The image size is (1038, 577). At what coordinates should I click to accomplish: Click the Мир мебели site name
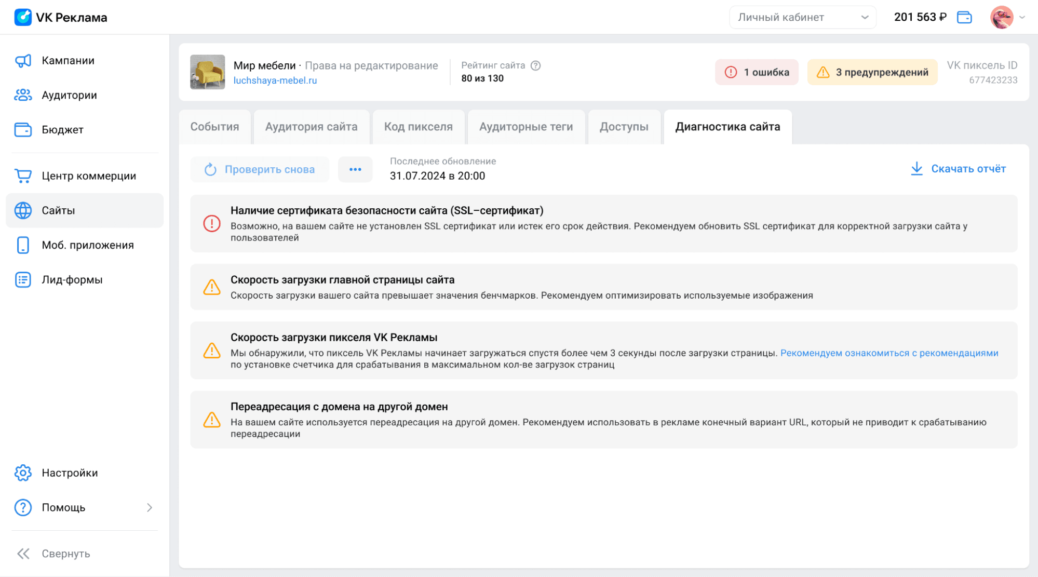264,65
